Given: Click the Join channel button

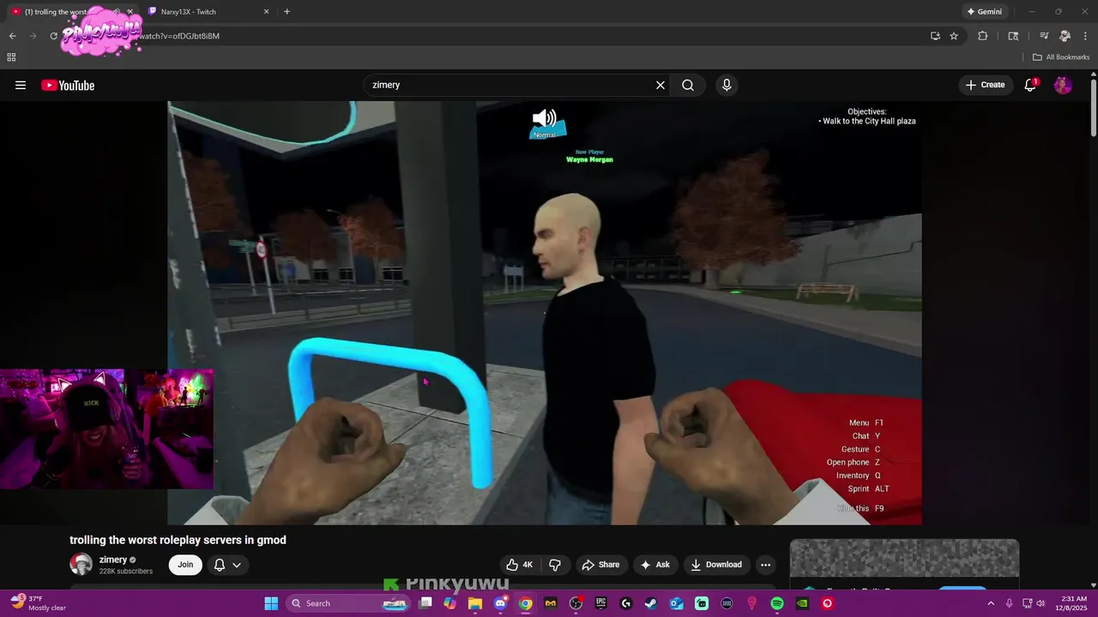Looking at the screenshot, I should click(185, 565).
